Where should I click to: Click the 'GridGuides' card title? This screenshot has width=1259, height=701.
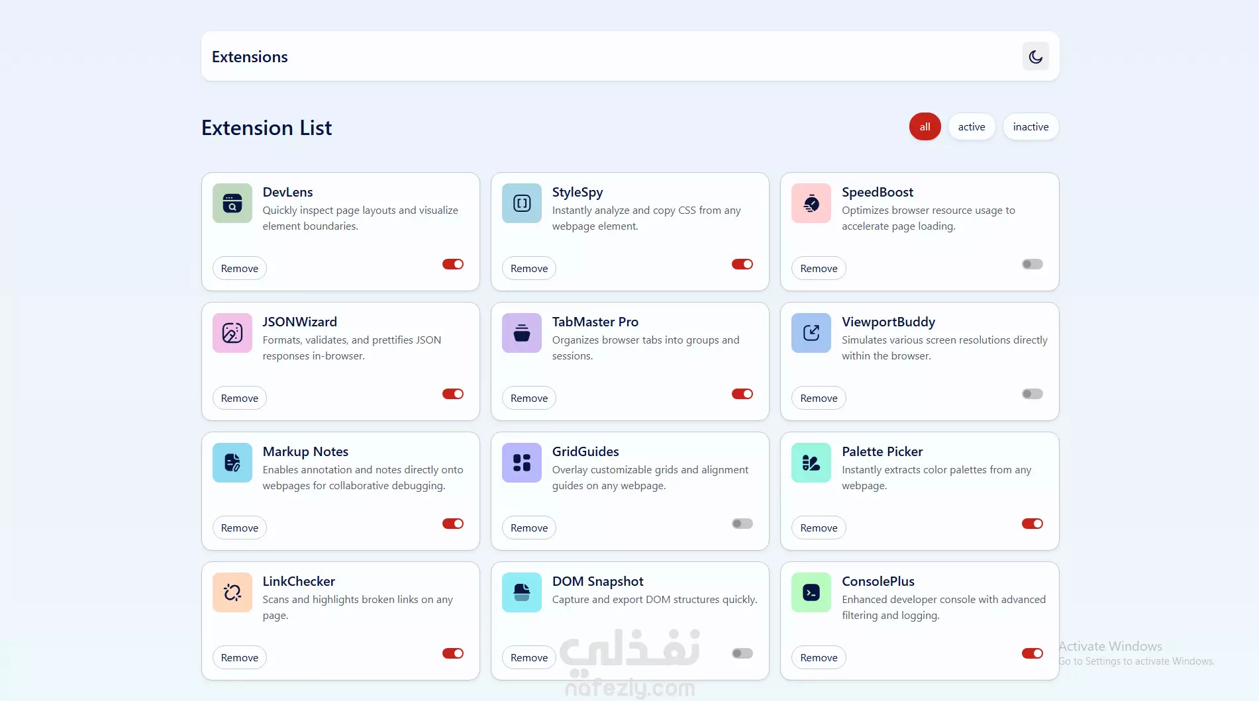pyautogui.click(x=585, y=451)
